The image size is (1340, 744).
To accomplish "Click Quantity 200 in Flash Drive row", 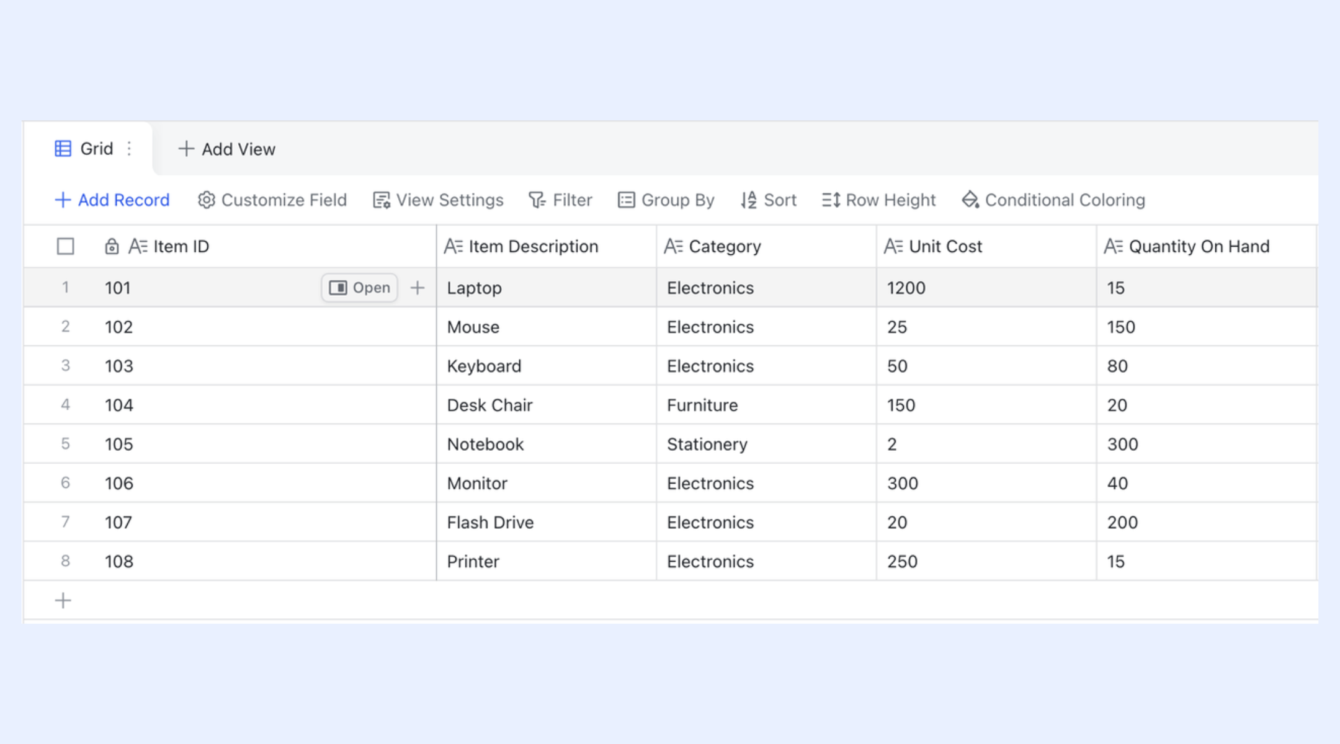I will click(x=1206, y=522).
